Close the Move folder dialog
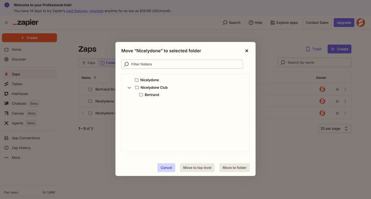The width and height of the screenshot is (371, 199). coord(247,51)
